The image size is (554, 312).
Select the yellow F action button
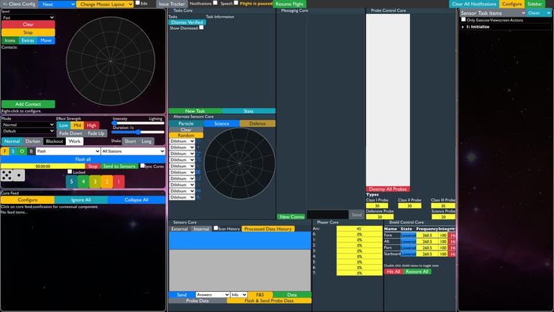click(x=5, y=151)
